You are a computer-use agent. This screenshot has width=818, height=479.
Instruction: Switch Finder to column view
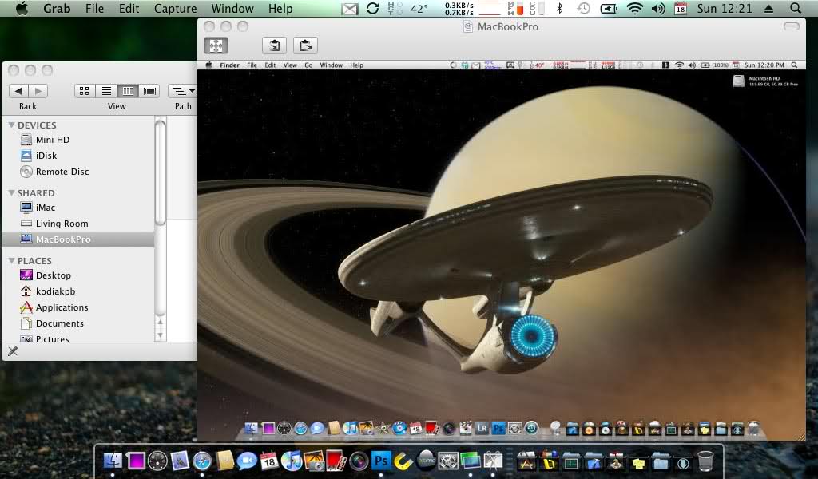coord(128,91)
